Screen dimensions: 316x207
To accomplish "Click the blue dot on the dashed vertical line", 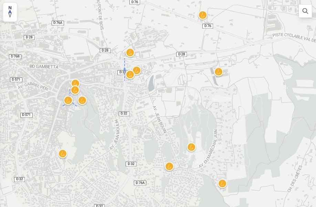I will [x=125, y=69].
